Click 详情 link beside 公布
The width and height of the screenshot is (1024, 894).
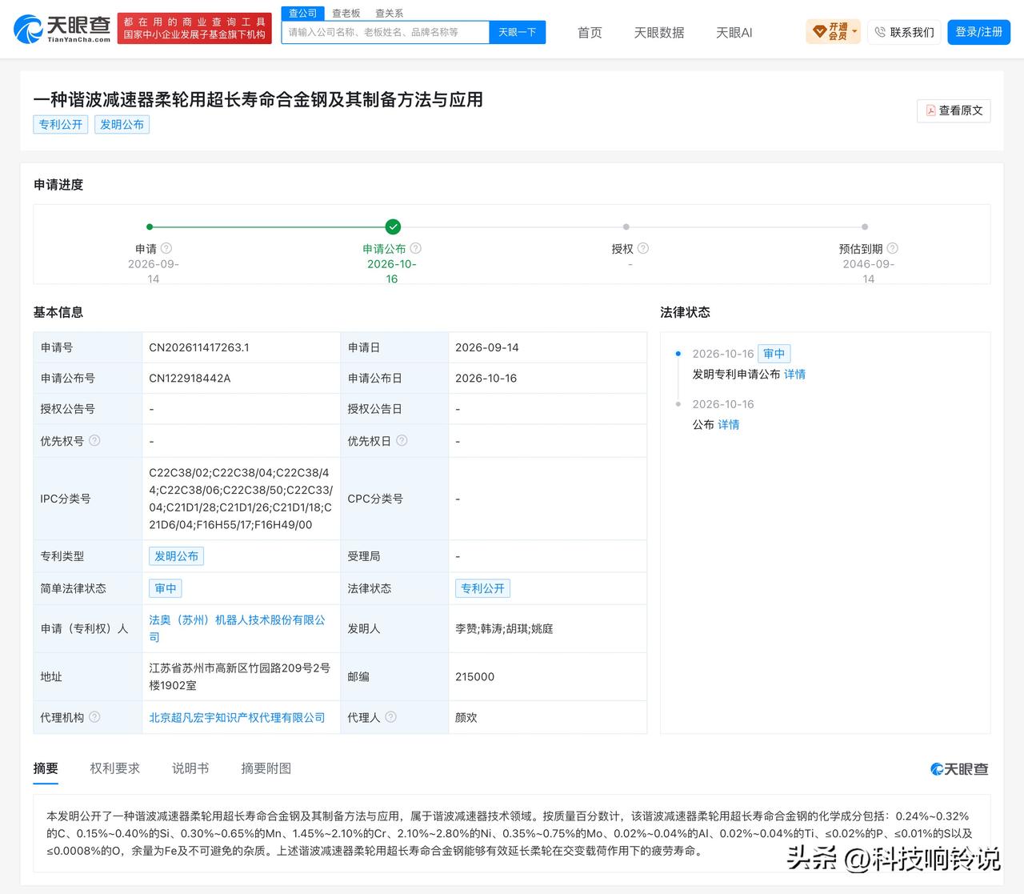[729, 424]
